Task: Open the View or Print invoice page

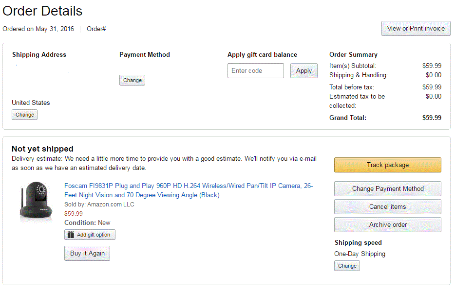Action: (x=416, y=29)
